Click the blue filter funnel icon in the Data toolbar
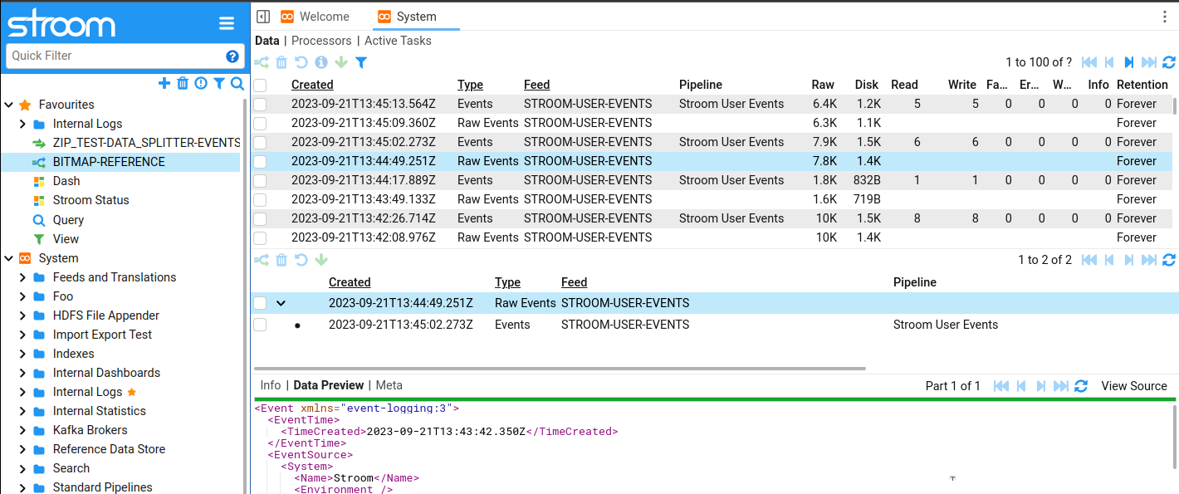1179x494 pixels. 361,62
